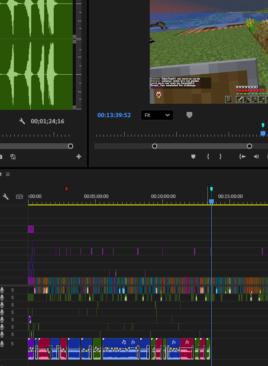Open Timeline Display Settings wrench
The width and height of the screenshot is (268, 366).
6,197
